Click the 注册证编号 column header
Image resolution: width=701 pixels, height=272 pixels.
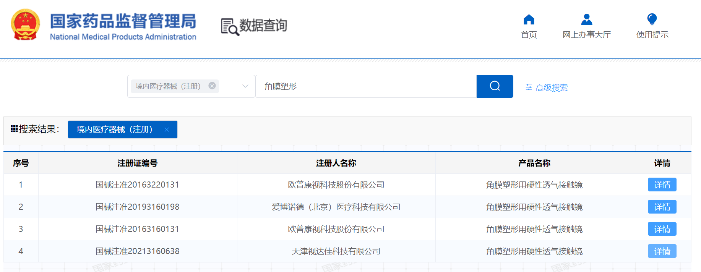137,163
